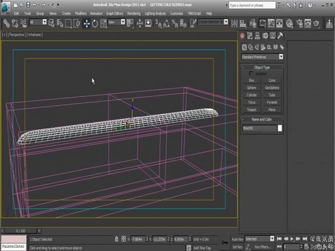Open the Rendering menu
This screenshot has height=251, width=335.
(134, 13)
